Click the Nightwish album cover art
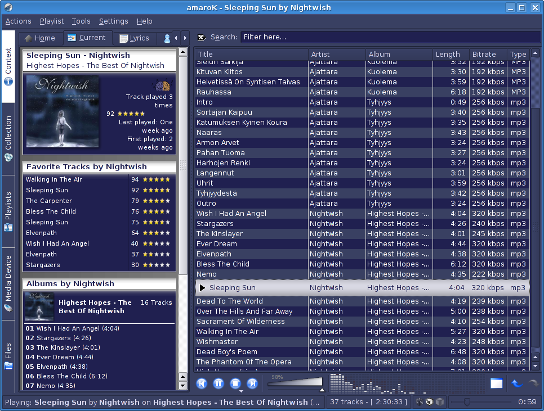This screenshot has width=544, height=411. tap(63, 111)
